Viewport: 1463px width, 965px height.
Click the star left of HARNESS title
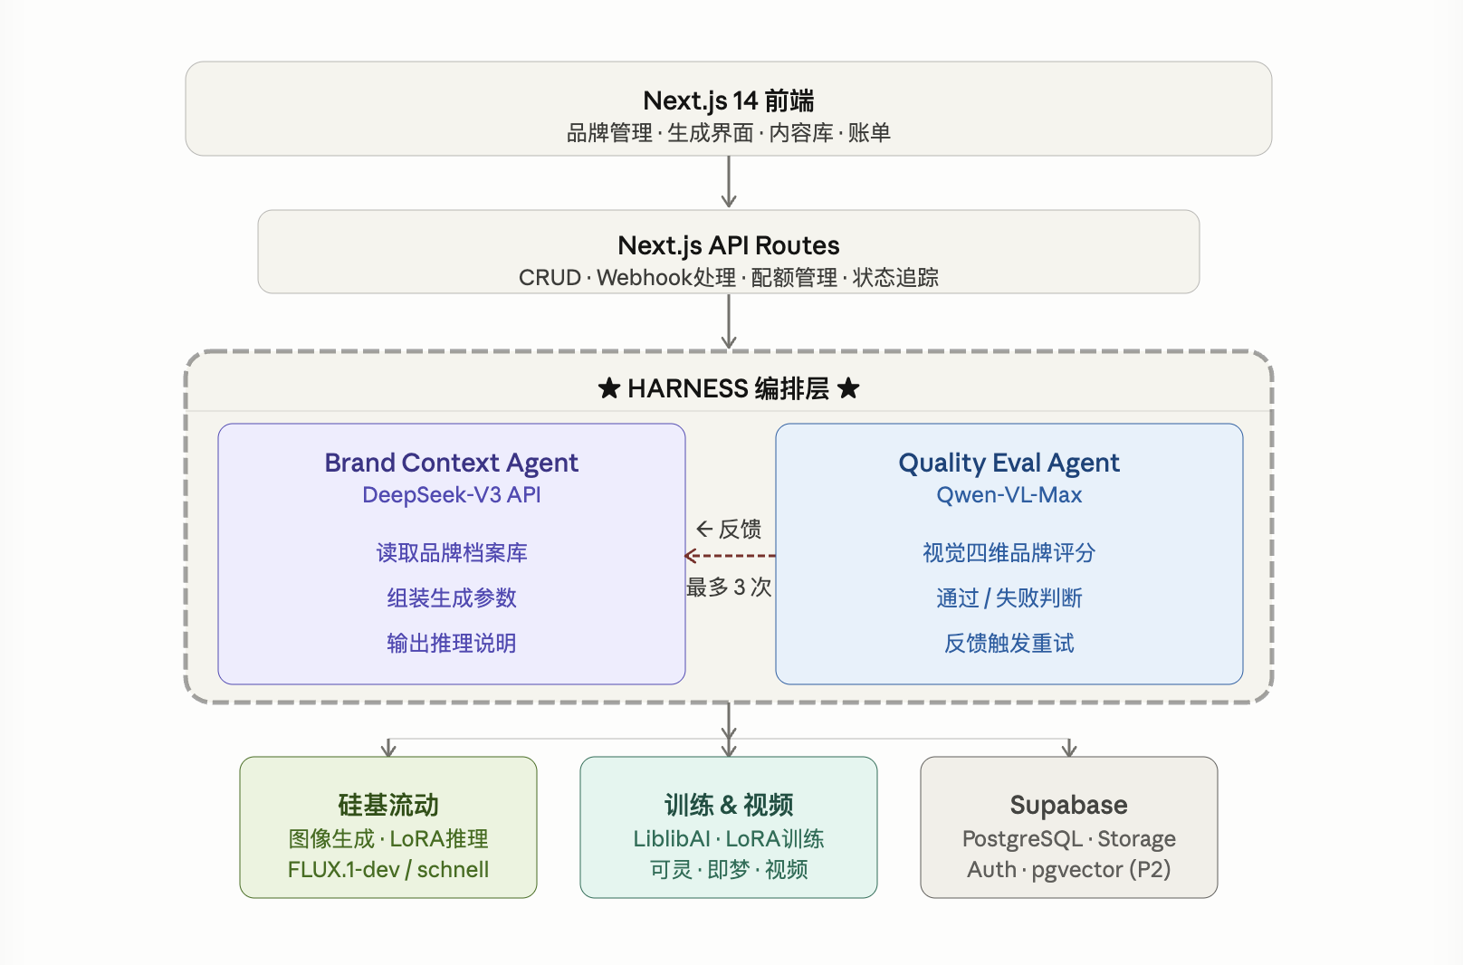pos(609,388)
